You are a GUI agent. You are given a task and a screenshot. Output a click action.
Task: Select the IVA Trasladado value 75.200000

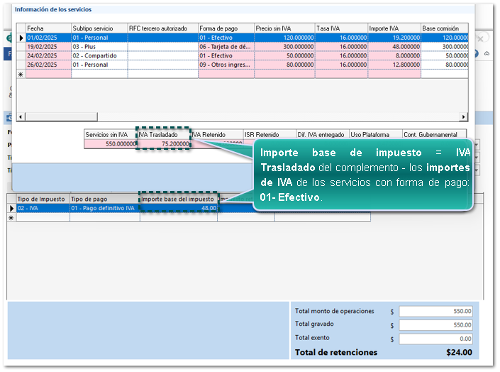click(x=163, y=143)
